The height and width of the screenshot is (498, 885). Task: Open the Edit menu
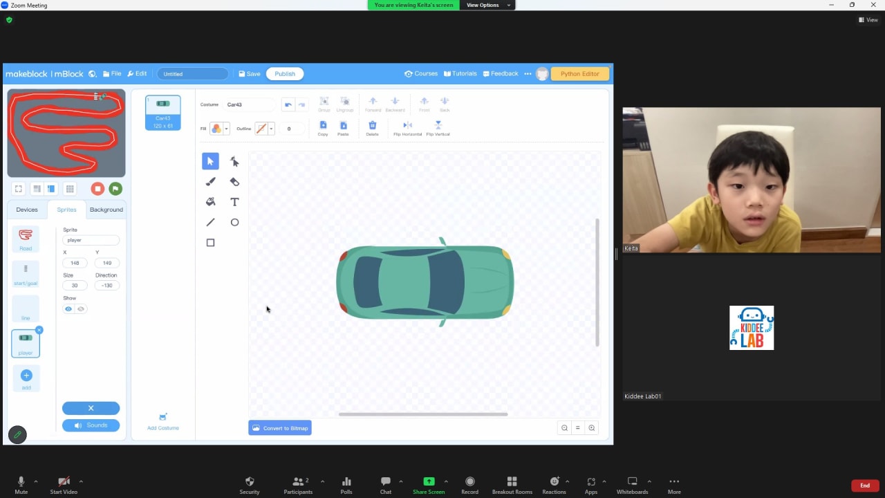[x=137, y=74]
